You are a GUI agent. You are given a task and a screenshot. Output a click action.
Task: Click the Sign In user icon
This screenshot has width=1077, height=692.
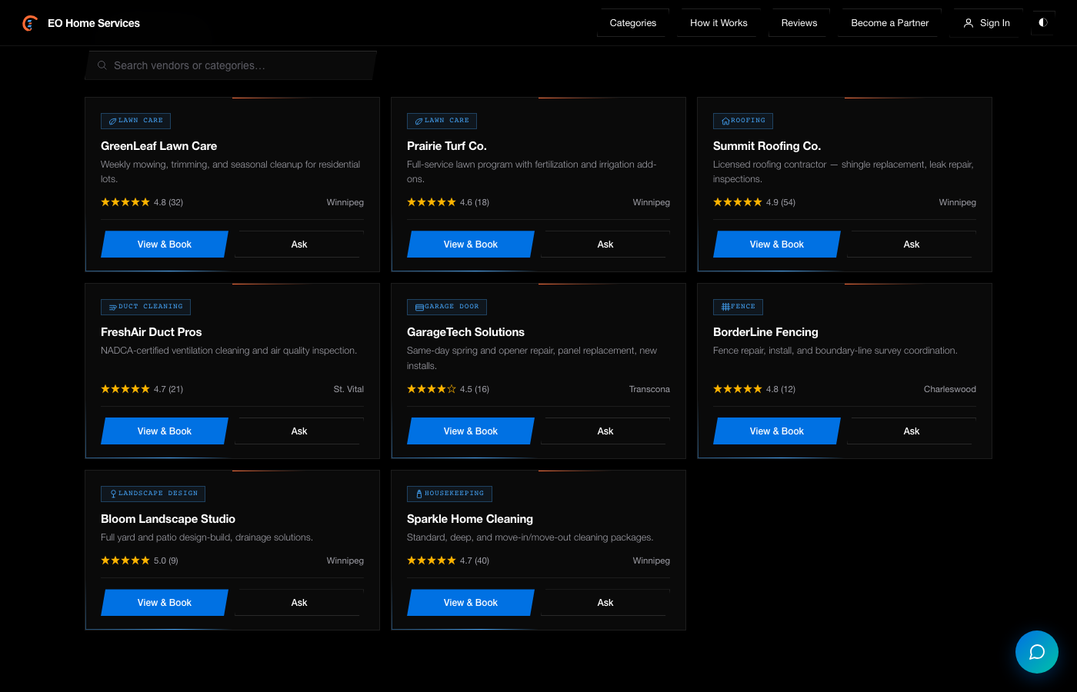pos(969,23)
